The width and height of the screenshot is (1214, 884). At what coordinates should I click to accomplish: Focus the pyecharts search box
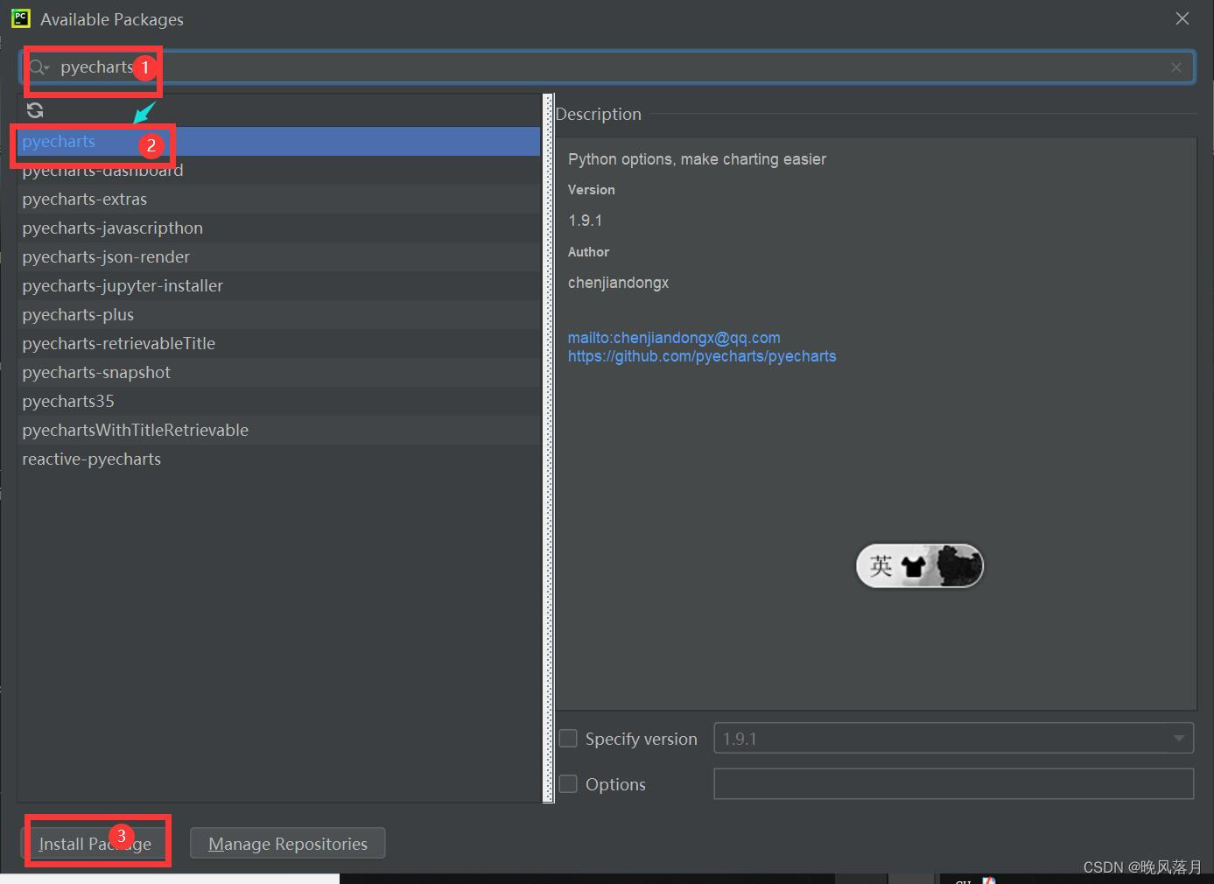(x=607, y=67)
